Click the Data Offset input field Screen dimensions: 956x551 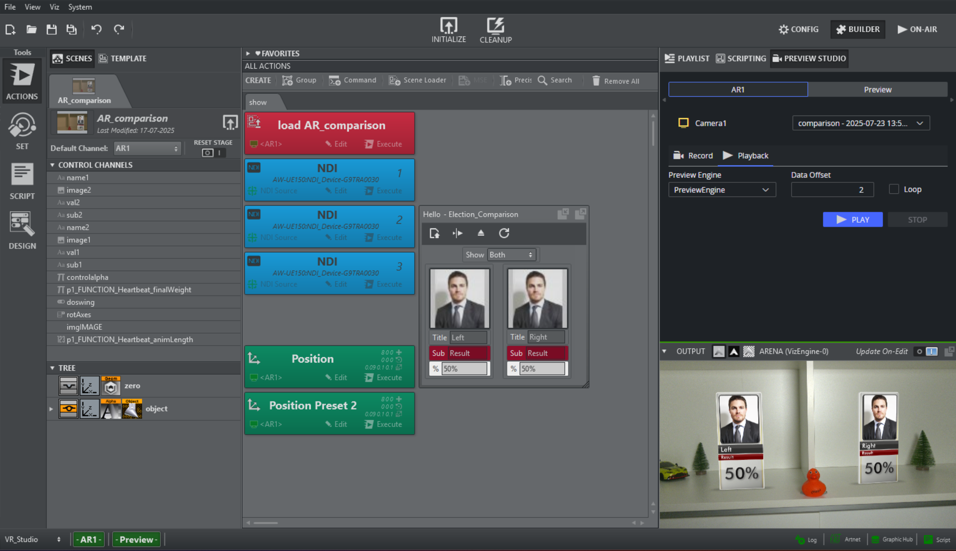coord(832,190)
